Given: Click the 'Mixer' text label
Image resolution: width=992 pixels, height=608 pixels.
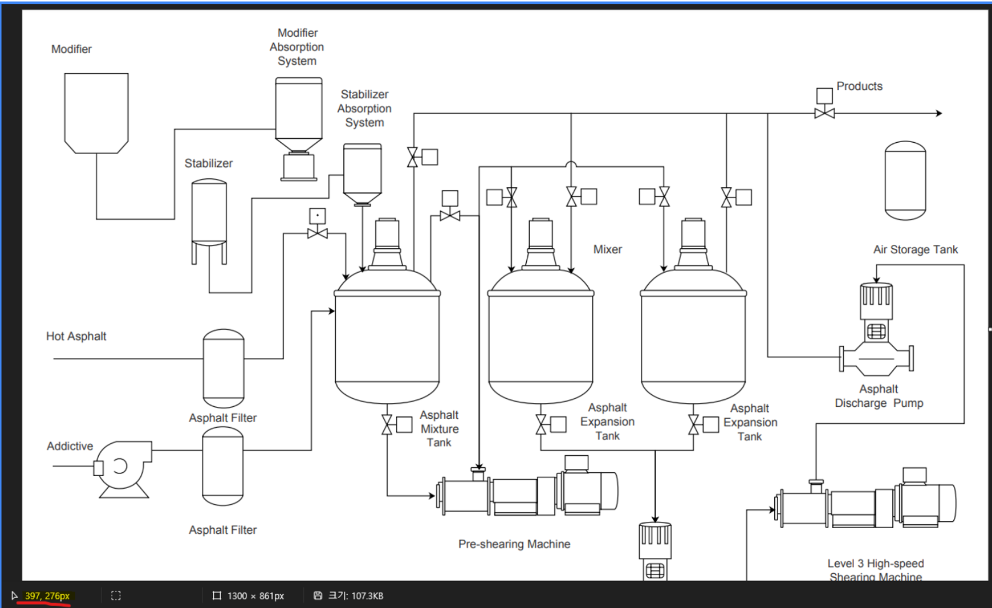Looking at the screenshot, I should 607,249.
